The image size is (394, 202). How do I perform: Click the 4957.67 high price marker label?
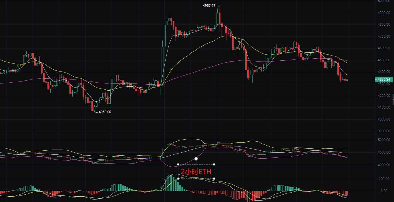tap(210, 6)
